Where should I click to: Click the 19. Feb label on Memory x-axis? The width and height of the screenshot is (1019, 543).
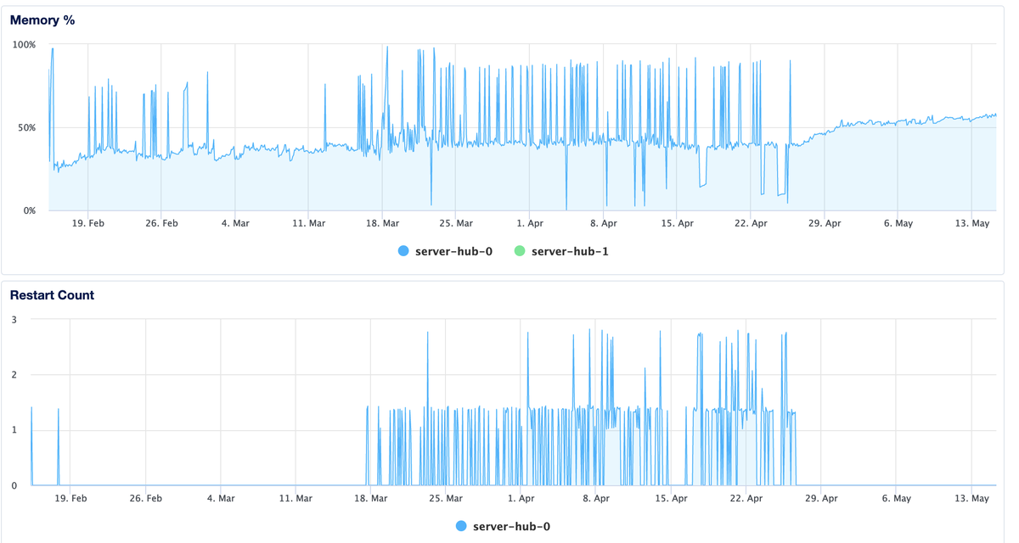click(87, 223)
